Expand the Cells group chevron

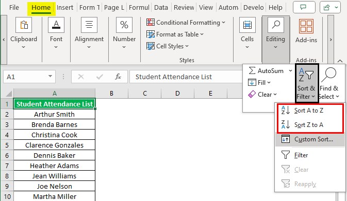[x=247, y=47]
